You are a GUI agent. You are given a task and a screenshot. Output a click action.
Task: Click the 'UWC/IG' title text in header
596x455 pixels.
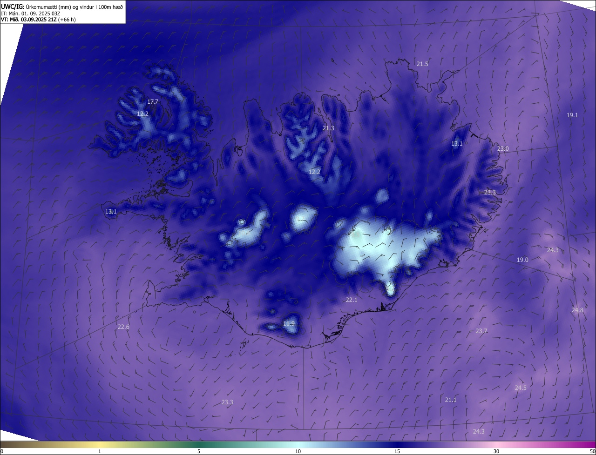coord(12,7)
